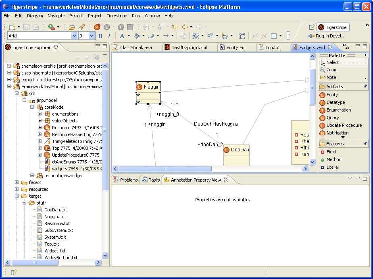This screenshot has height=279, width=373.
Task: Add a Method from Features palette
Action: click(x=333, y=159)
